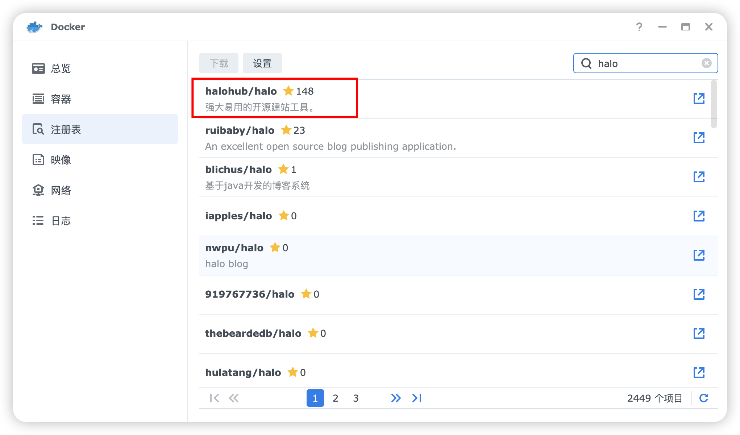Image resolution: width=740 pixels, height=435 pixels.
Task: Open external link for nwpu/halo
Action: [699, 255]
